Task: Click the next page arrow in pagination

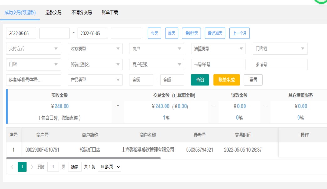Action: pyautogui.click(x=32, y=167)
